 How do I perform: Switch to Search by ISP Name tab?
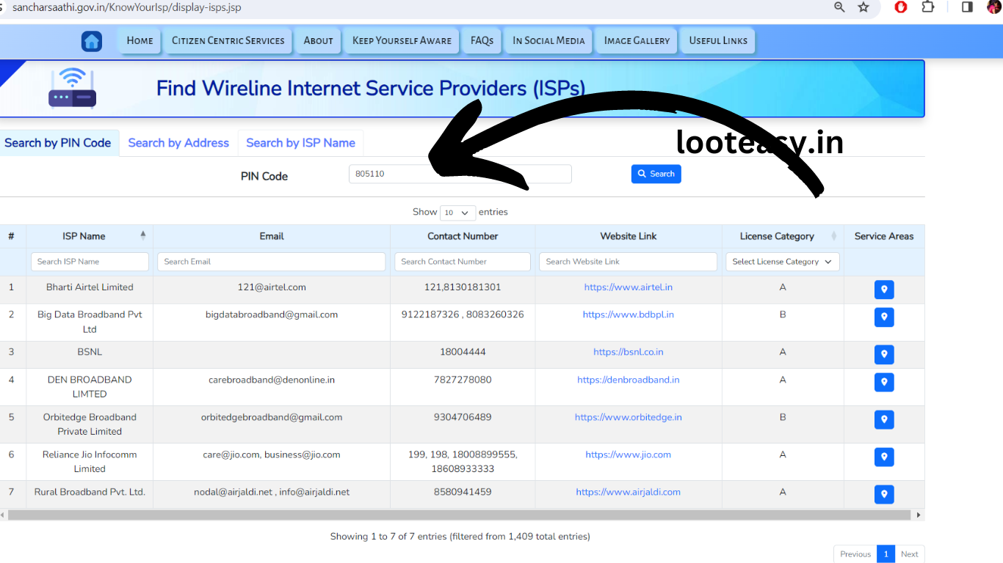300,143
